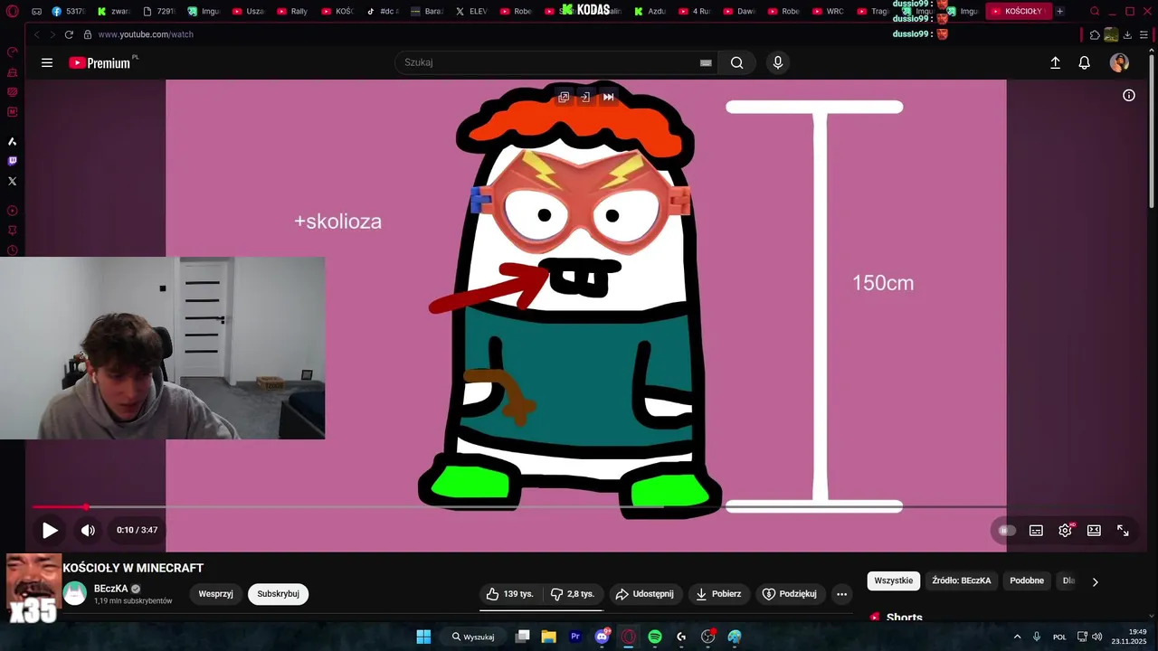This screenshot has width=1158, height=651.
Task: Switch to the KOŚCIOŁY active tab
Action: (1019, 11)
